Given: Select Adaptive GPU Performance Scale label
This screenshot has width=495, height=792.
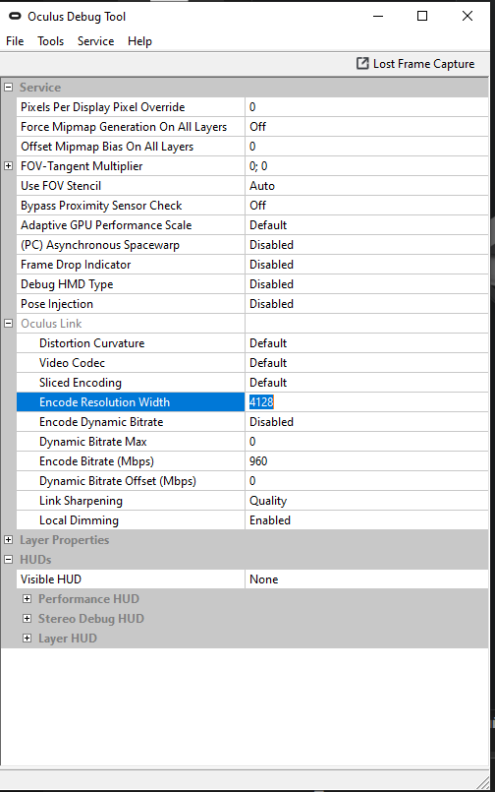Looking at the screenshot, I should click(x=106, y=225).
